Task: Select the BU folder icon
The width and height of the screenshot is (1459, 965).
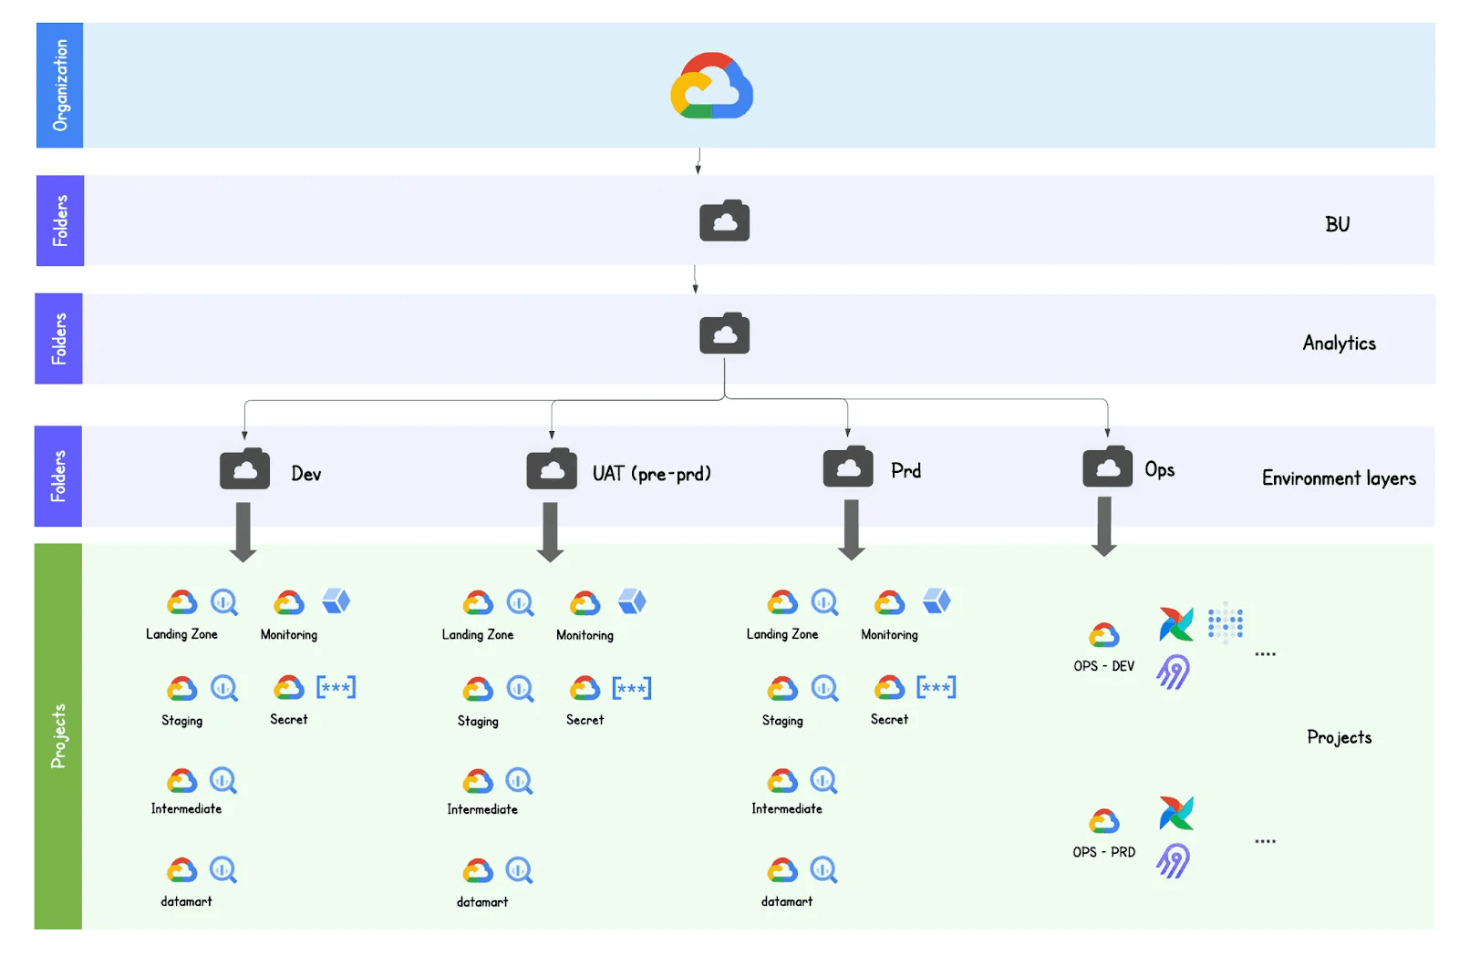Action: tap(724, 221)
